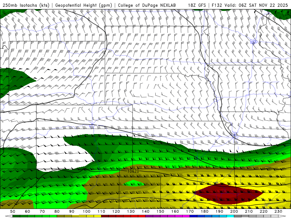The height and width of the screenshot is (218, 291).
Task: Click the '110' legend value
Action: 101,211
